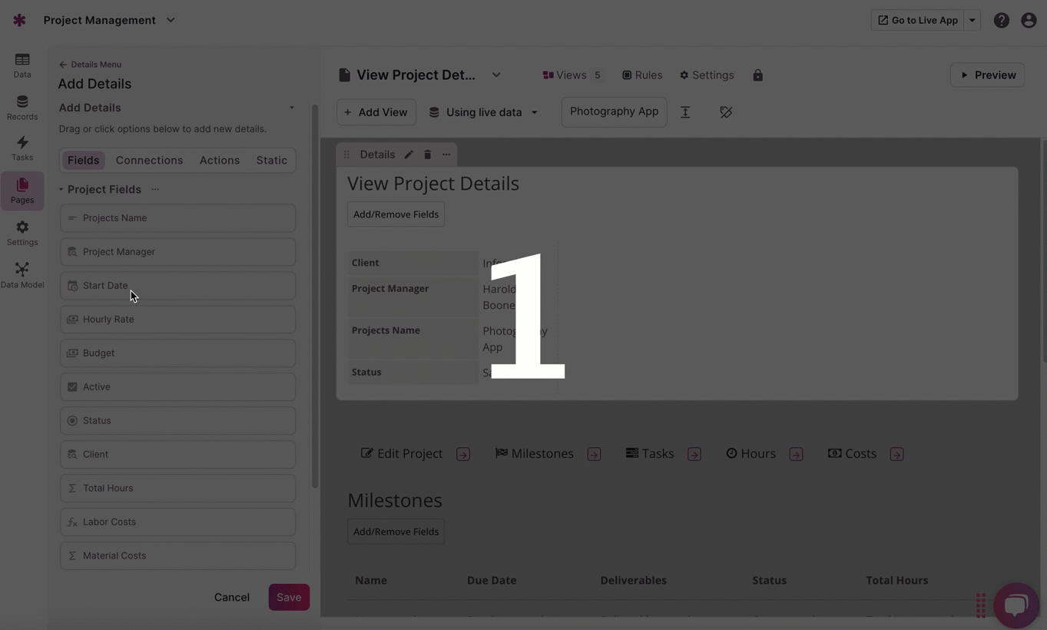Click the left panel vertical scrollbar
Image resolution: width=1047 pixels, height=630 pixels.
314,297
